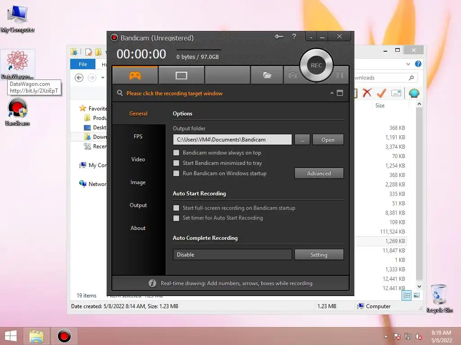Open the Windows Start button
The image size is (461, 345).
coord(11,336)
